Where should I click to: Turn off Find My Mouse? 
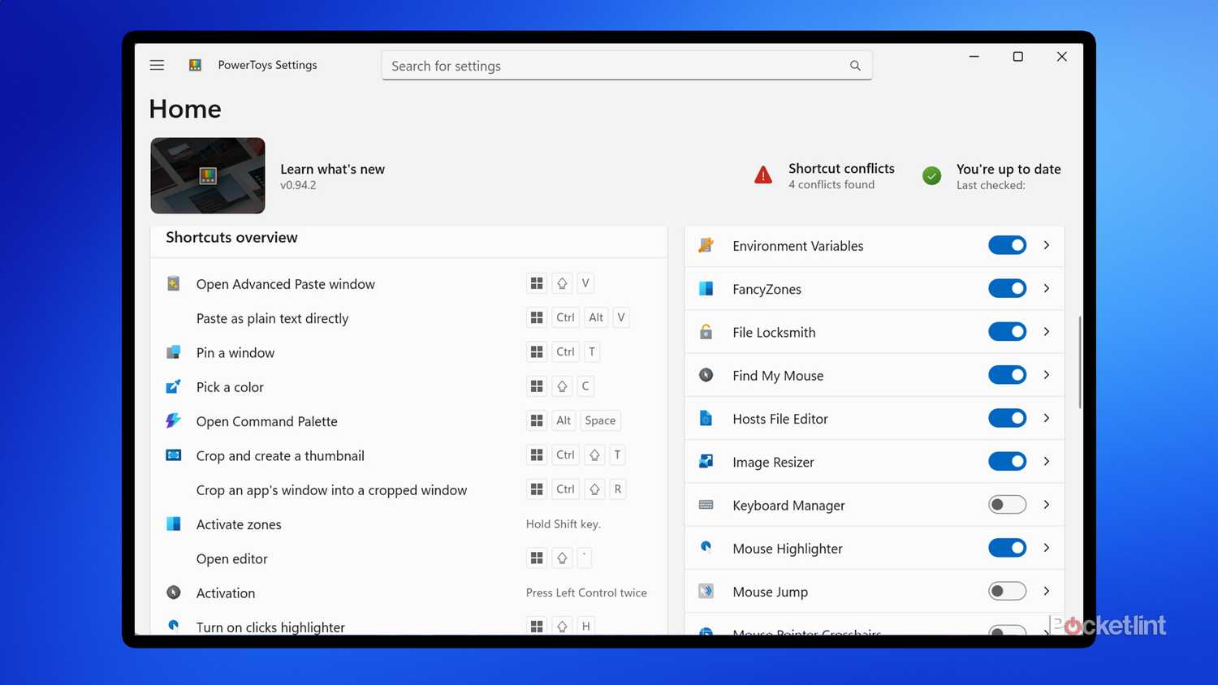click(1007, 374)
